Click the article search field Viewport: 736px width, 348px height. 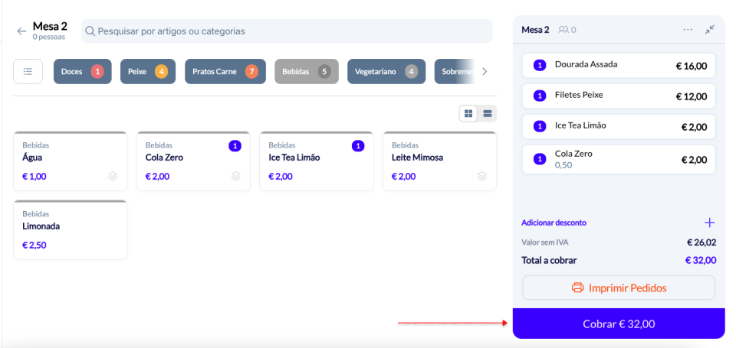click(x=287, y=31)
